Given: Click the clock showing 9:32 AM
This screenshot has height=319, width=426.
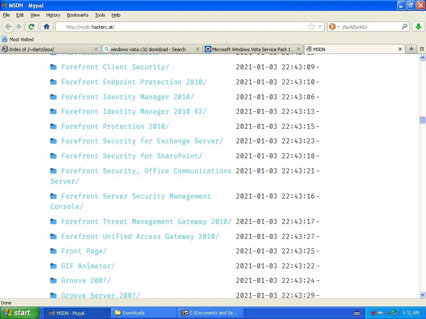Looking at the screenshot, I should click(x=411, y=313).
